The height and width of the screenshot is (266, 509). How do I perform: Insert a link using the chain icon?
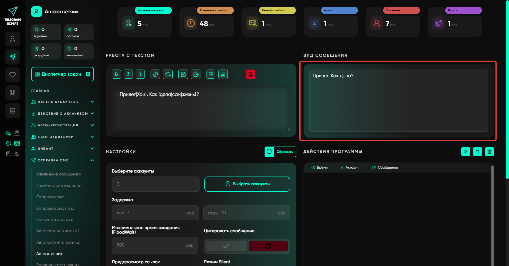click(x=155, y=74)
